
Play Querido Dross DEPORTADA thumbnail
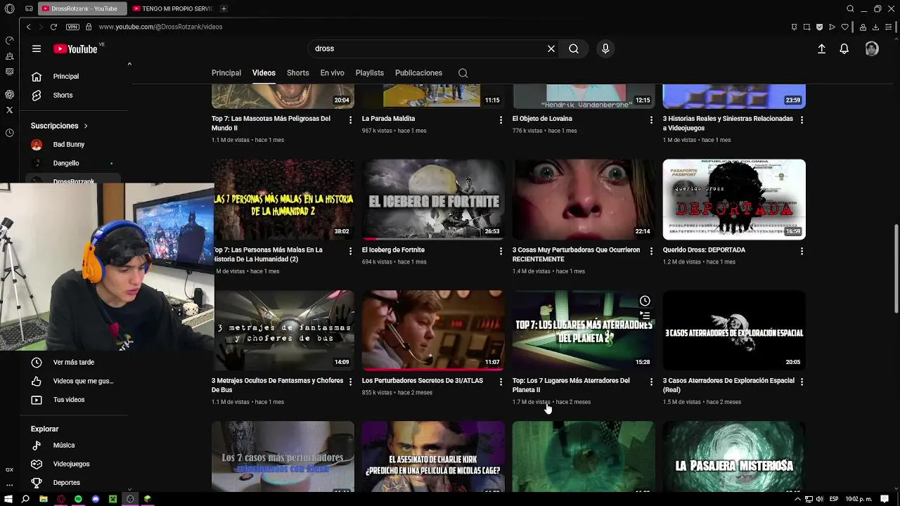734,200
